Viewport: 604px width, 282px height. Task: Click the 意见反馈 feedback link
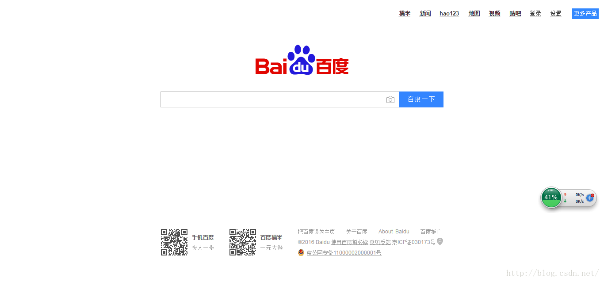point(380,242)
